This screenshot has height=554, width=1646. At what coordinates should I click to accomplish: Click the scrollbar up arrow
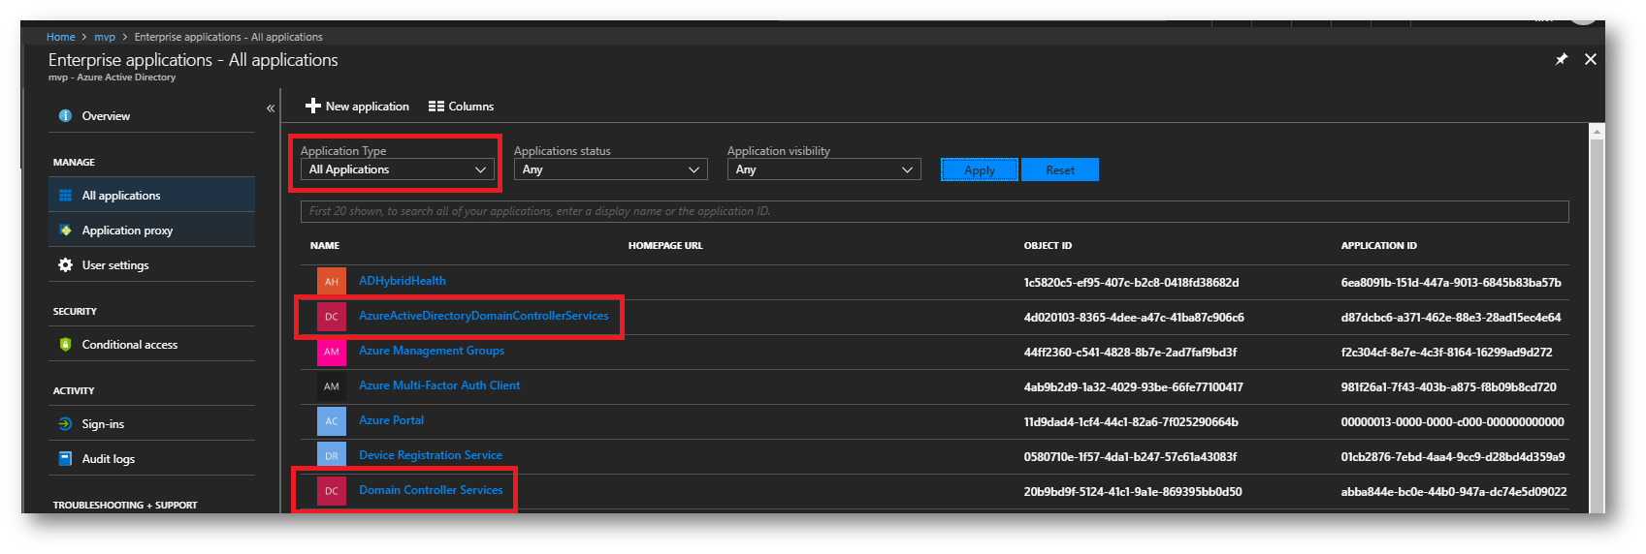(x=1597, y=131)
